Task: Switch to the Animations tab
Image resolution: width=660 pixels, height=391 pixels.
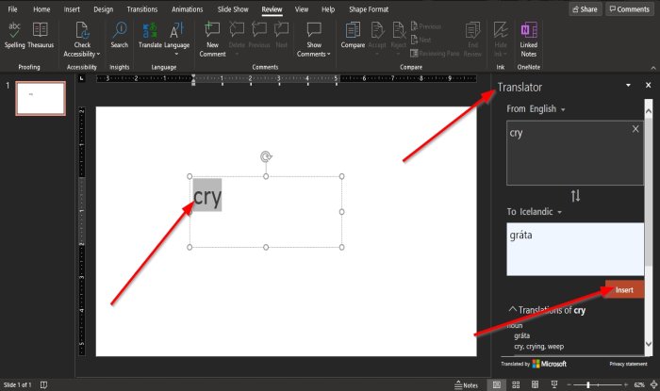Action: (188, 9)
